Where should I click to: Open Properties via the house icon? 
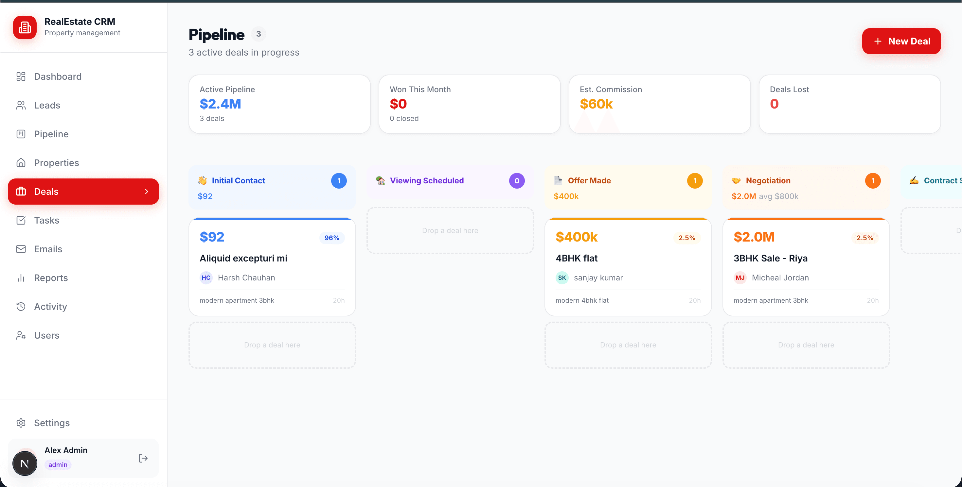point(21,162)
